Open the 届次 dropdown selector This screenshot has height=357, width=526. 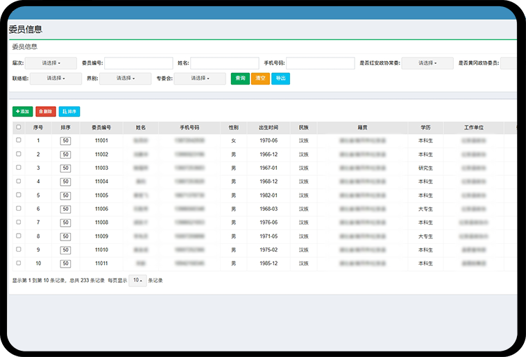[x=51, y=63]
